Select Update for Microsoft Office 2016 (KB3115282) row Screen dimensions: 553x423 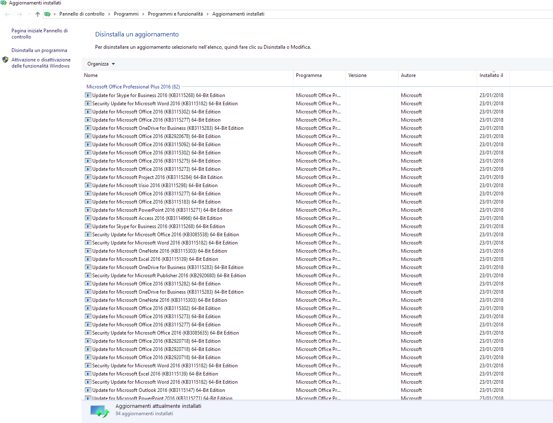click(x=296, y=284)
